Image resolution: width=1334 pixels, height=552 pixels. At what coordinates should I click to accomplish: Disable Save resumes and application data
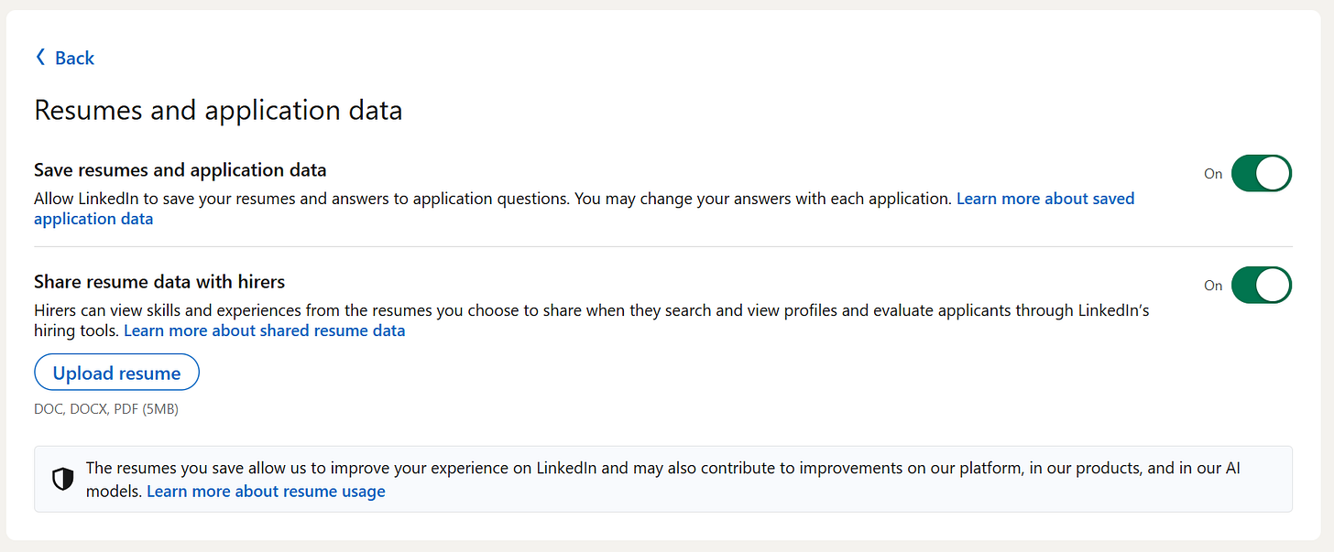tap(1262, 173)
